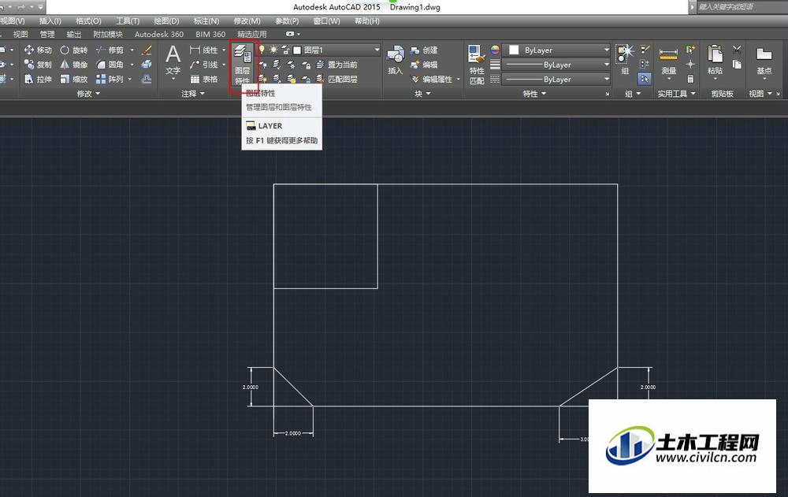
Task: Switch to BIM 360 ribbon tab
Action: point(210,34)
